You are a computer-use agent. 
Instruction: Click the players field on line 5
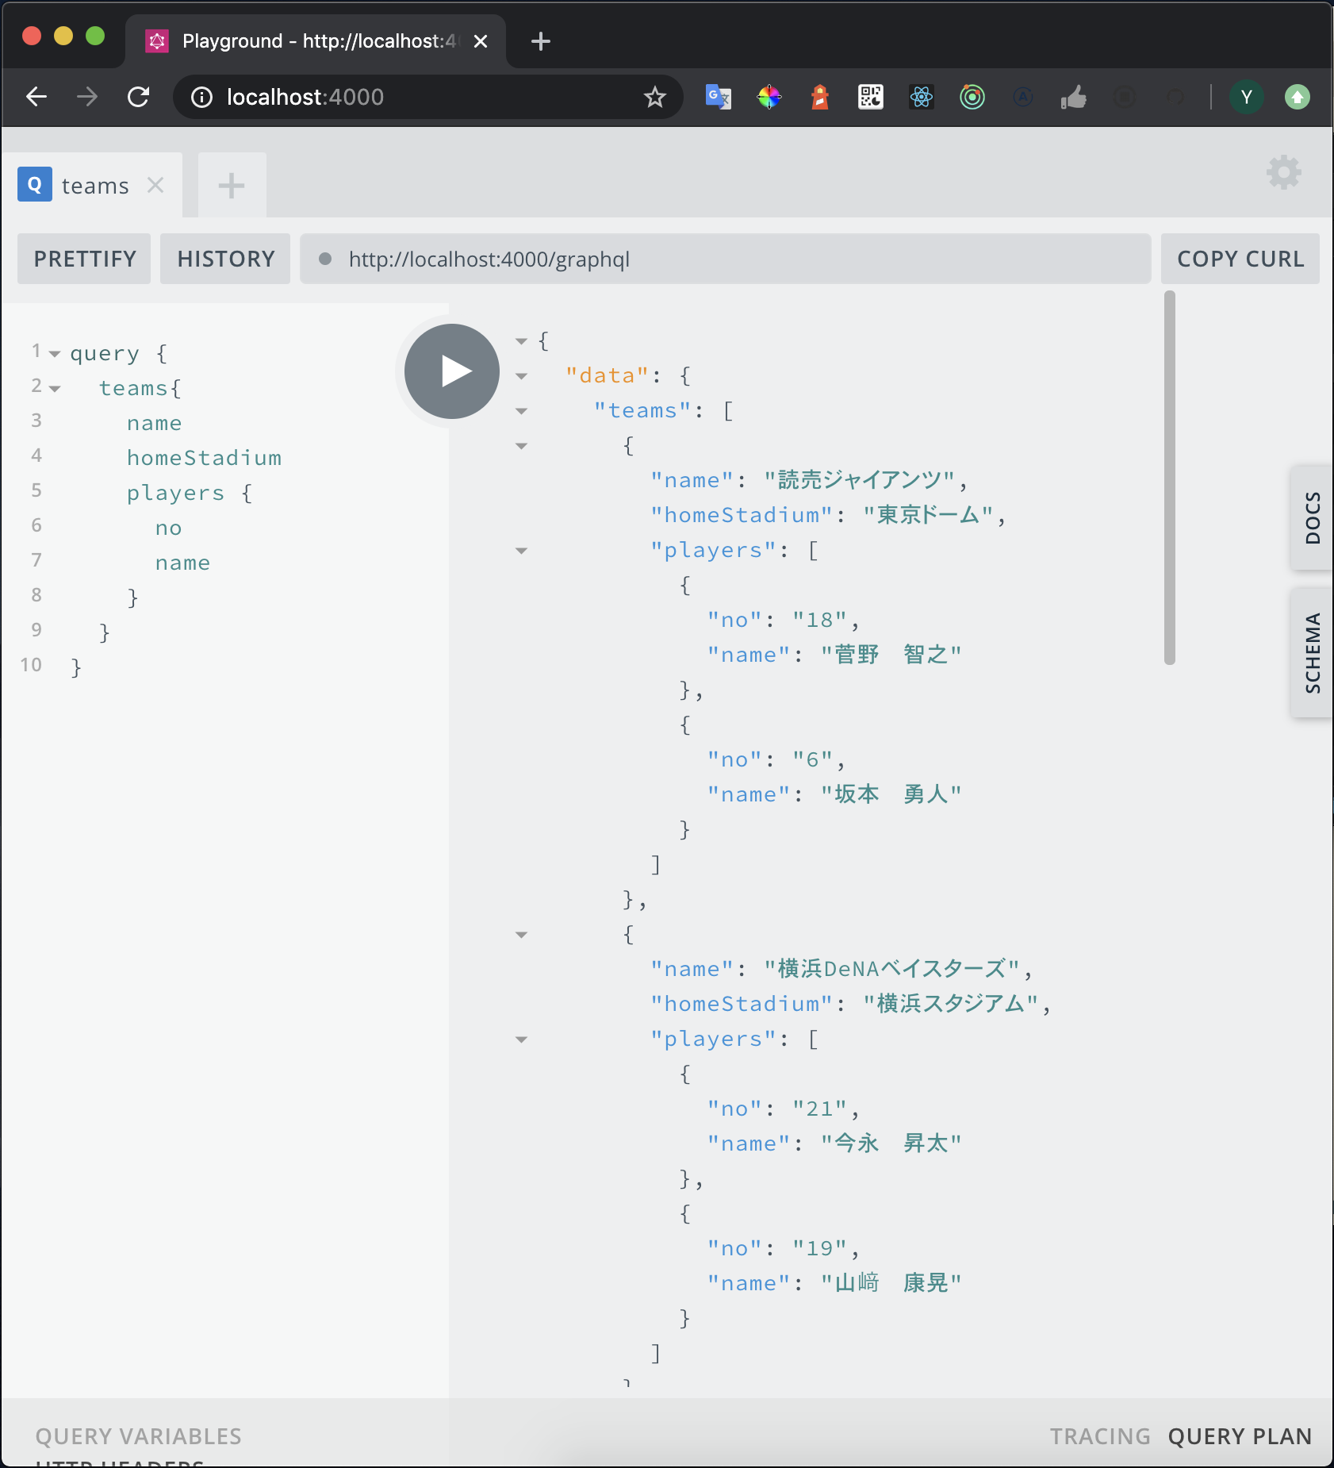(x=175, y=493)
